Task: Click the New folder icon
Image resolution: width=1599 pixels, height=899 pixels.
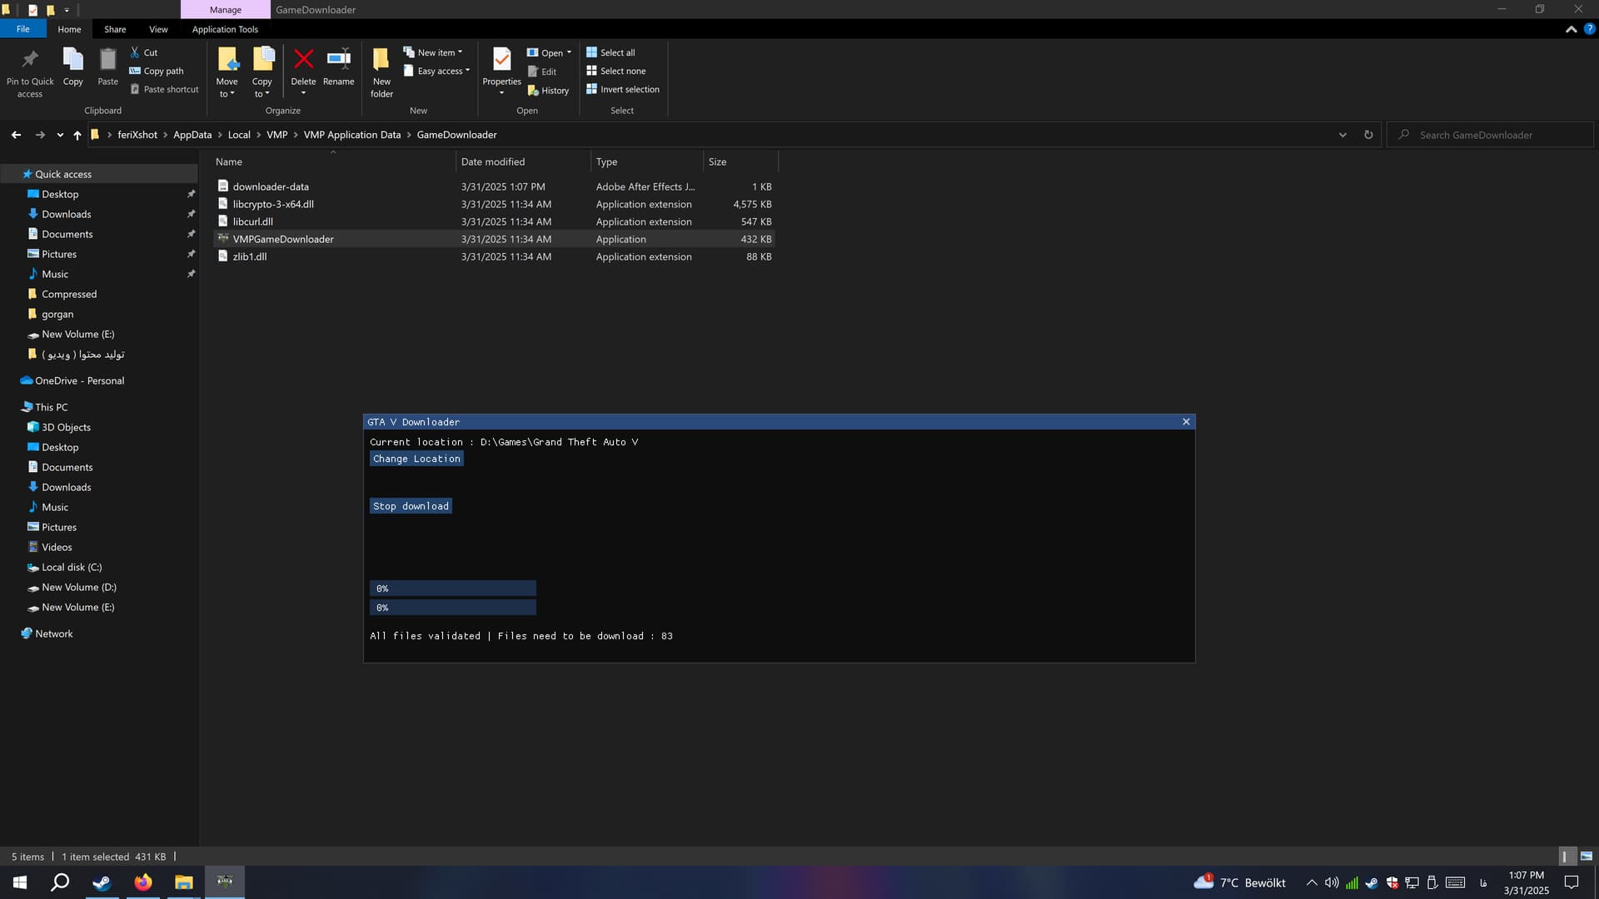Action: point(381,60)
